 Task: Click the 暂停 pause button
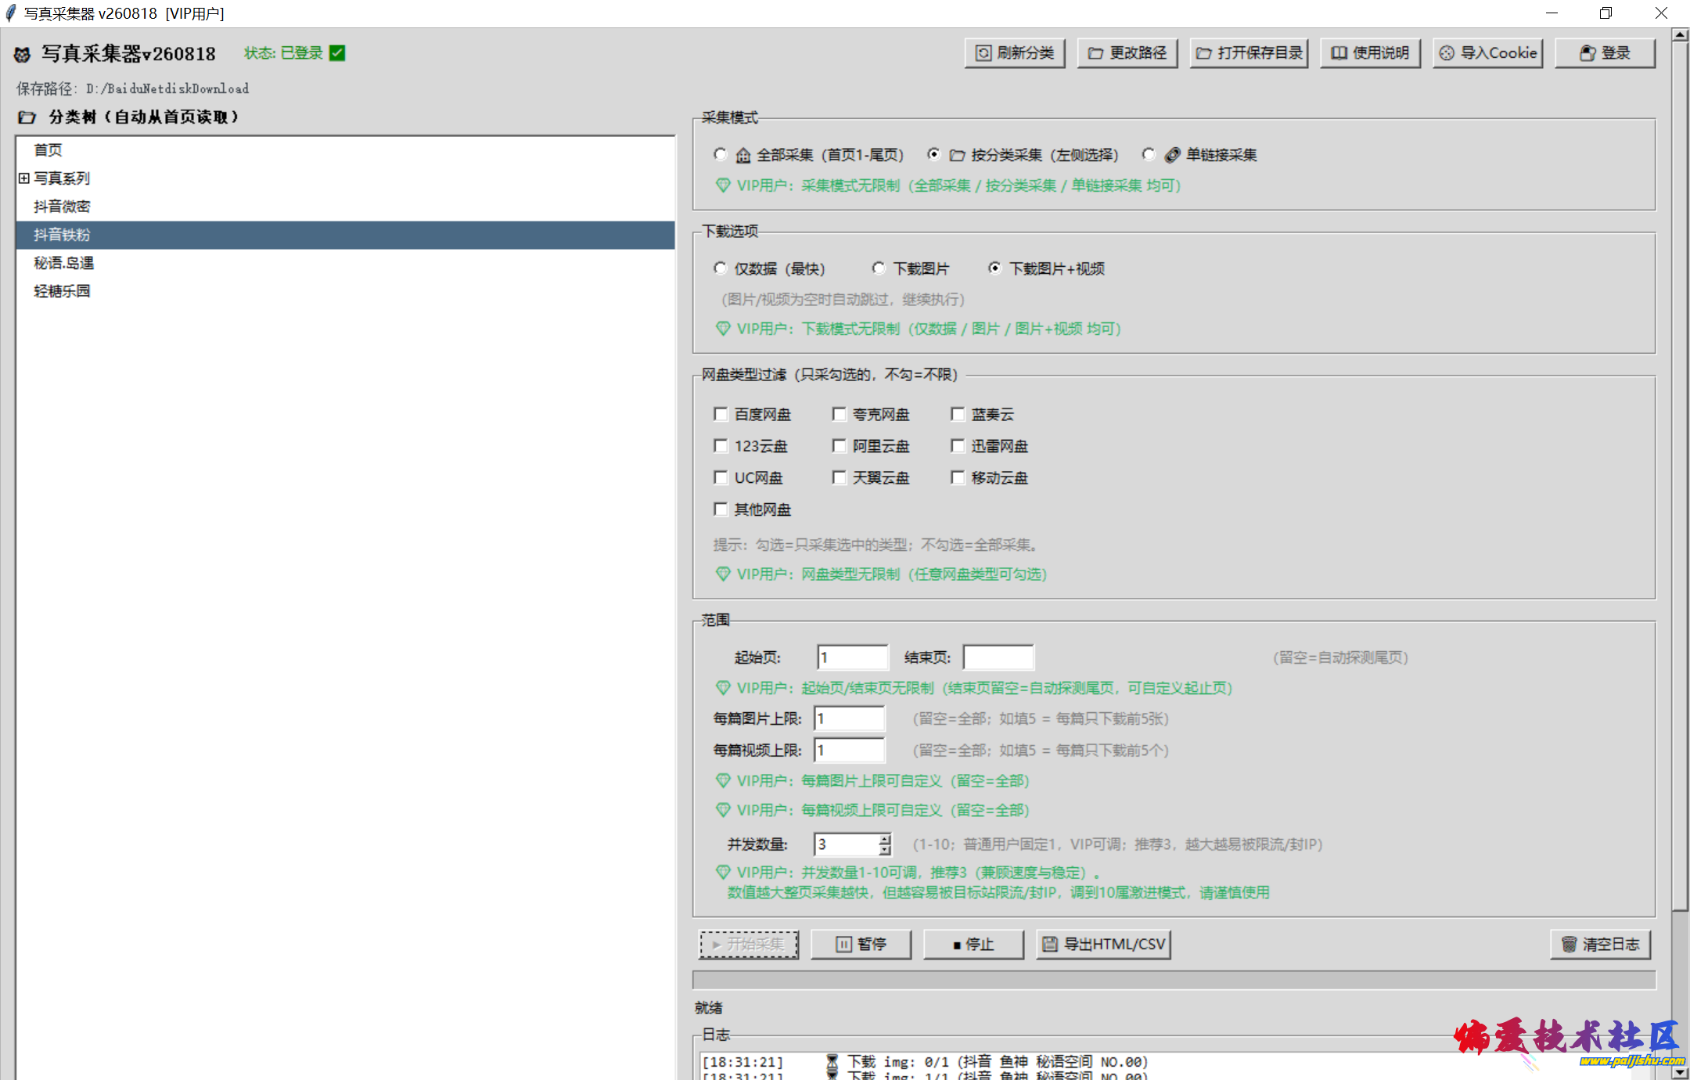861,945
